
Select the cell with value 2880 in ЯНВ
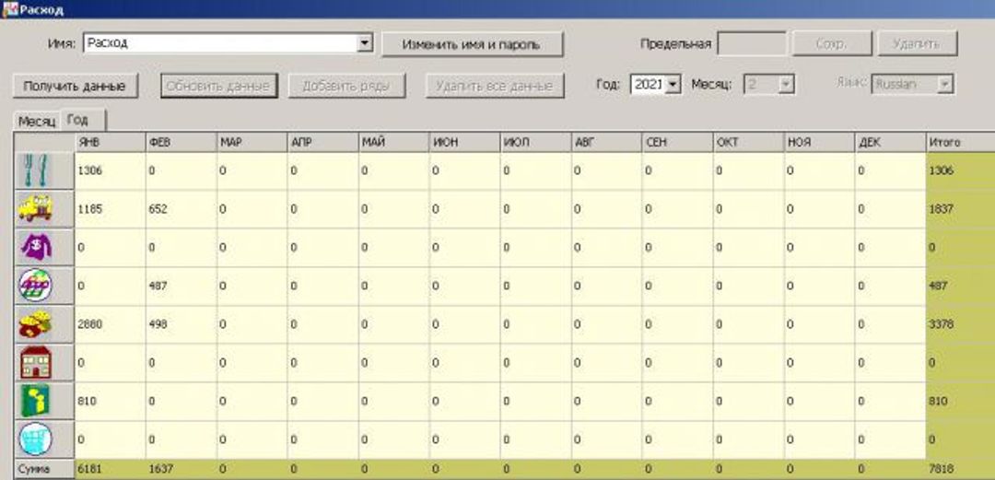[x=110, y=325]
